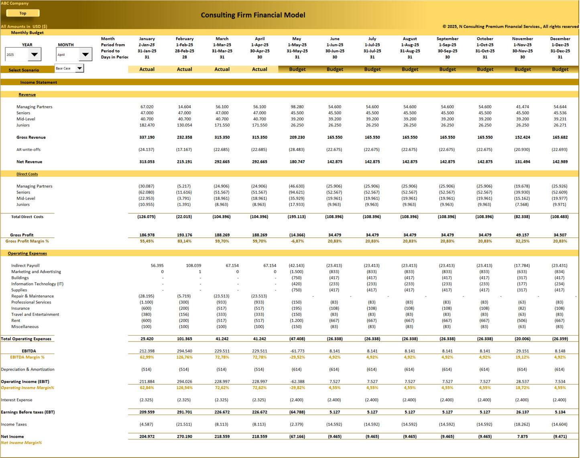Viewport: 580px width, 458px height.
Task: Expand the Select Scenario Base Case dropdown
Action: (x=79, y=68)
